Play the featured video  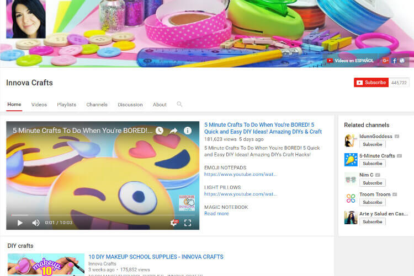(20, 223)
